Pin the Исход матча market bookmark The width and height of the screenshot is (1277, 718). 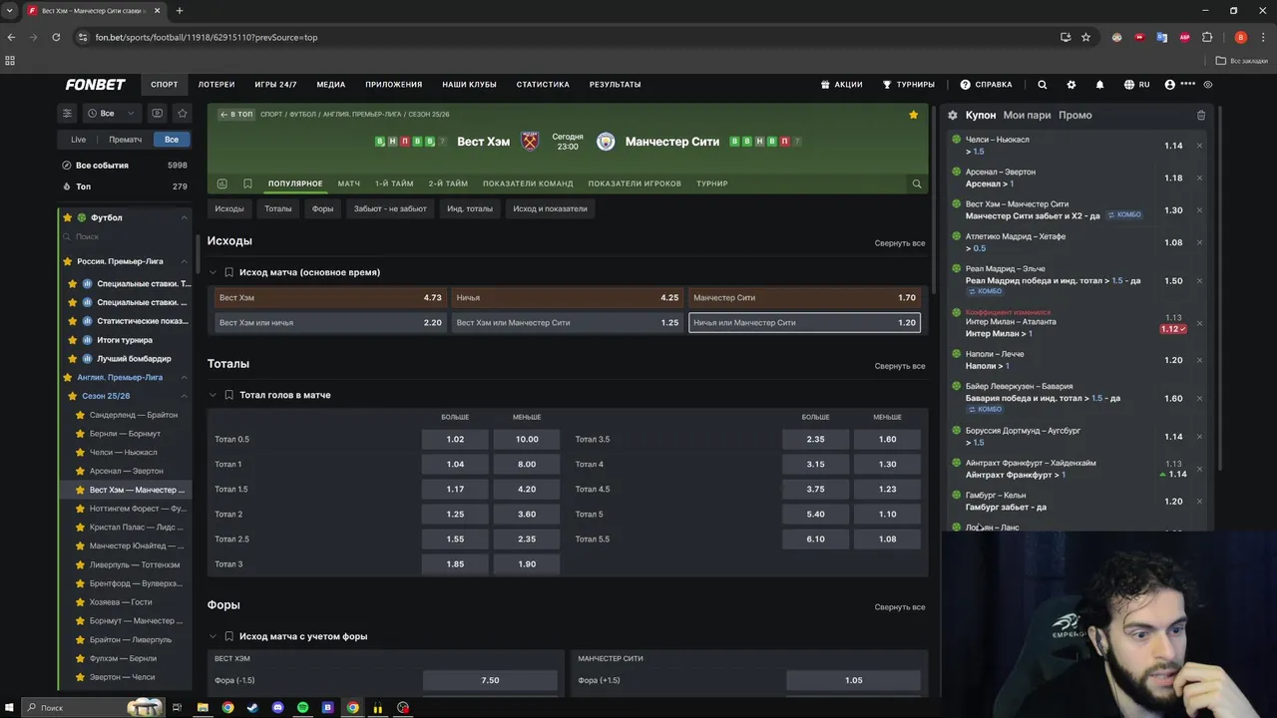[x=228, y=272]
